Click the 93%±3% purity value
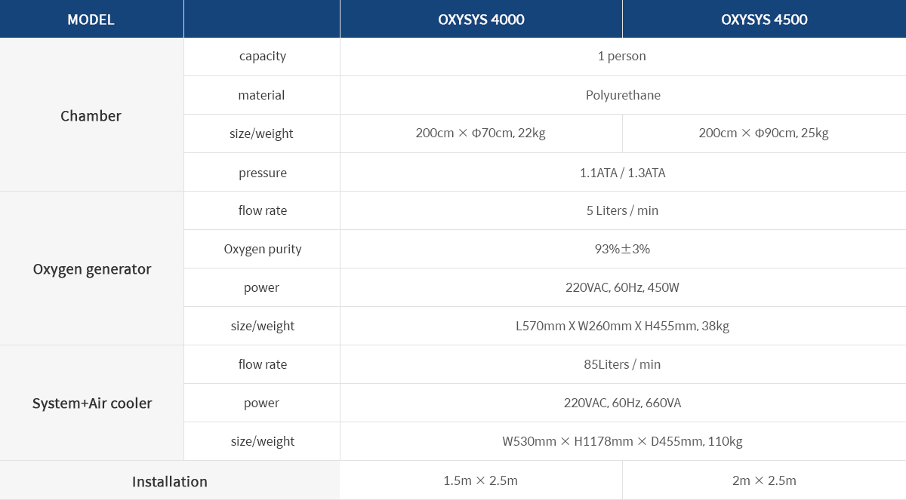 pyautogui.click(x=623, y=249)
